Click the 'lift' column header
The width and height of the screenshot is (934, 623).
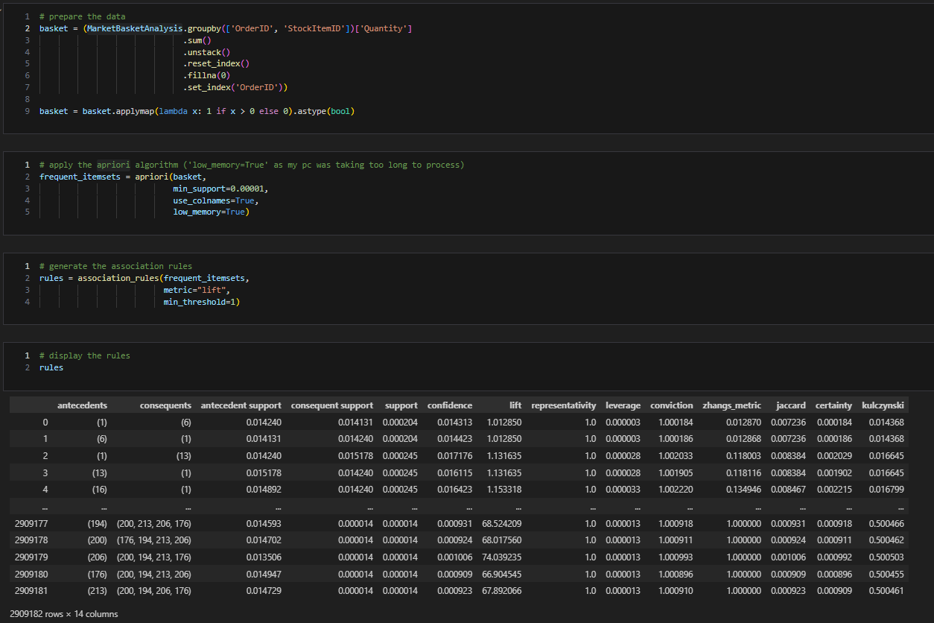515,405
